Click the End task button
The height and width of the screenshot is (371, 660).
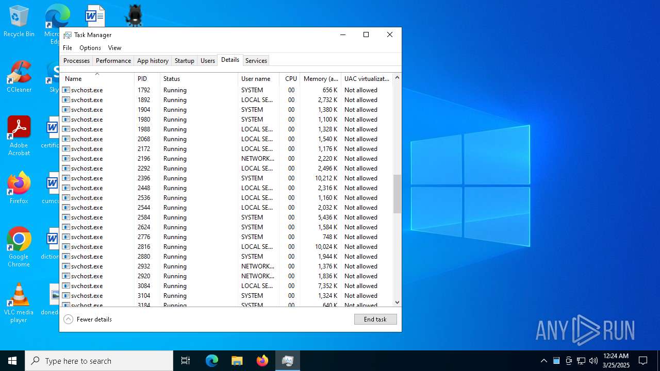click(375, 319)
